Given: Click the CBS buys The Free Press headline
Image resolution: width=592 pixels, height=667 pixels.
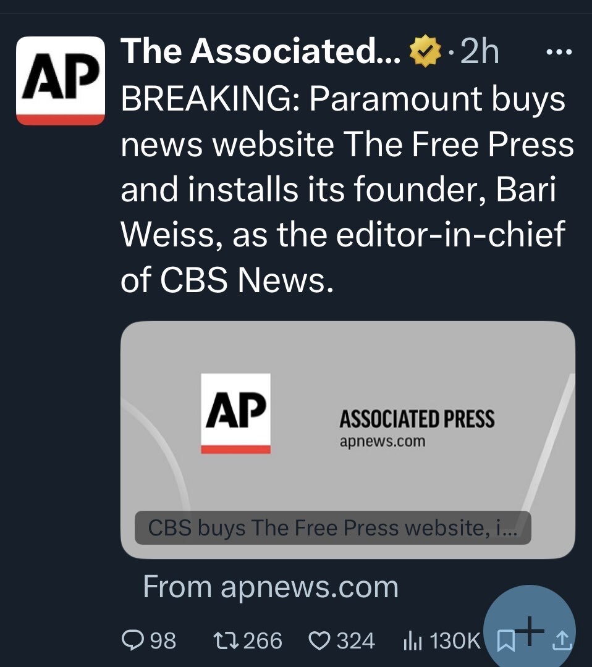Looking at the screenshot, I should [x=333, y=527].
